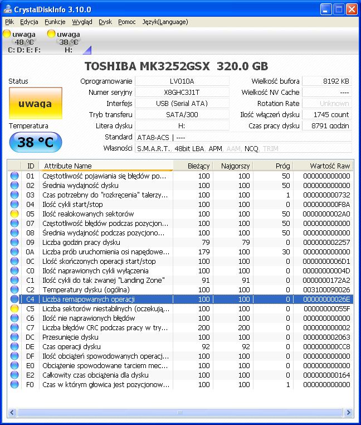This screenshot has height=425, width=361.
Task: Open the Język(Language) menu
Action: pos(165,22)
